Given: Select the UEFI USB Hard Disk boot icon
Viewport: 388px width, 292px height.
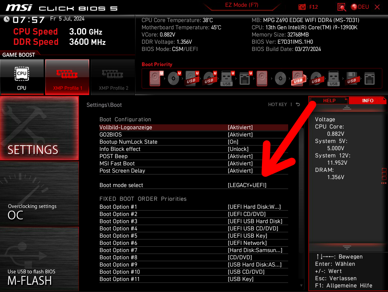Looking at the screenshot, I should point(191,78).
